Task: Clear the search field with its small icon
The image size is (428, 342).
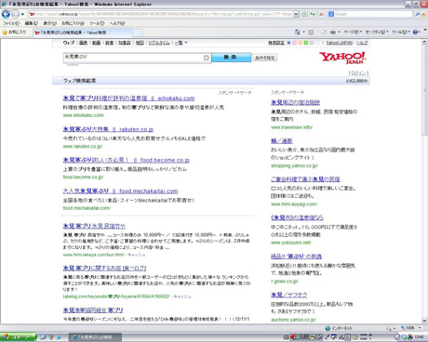Action: (207, 58)
